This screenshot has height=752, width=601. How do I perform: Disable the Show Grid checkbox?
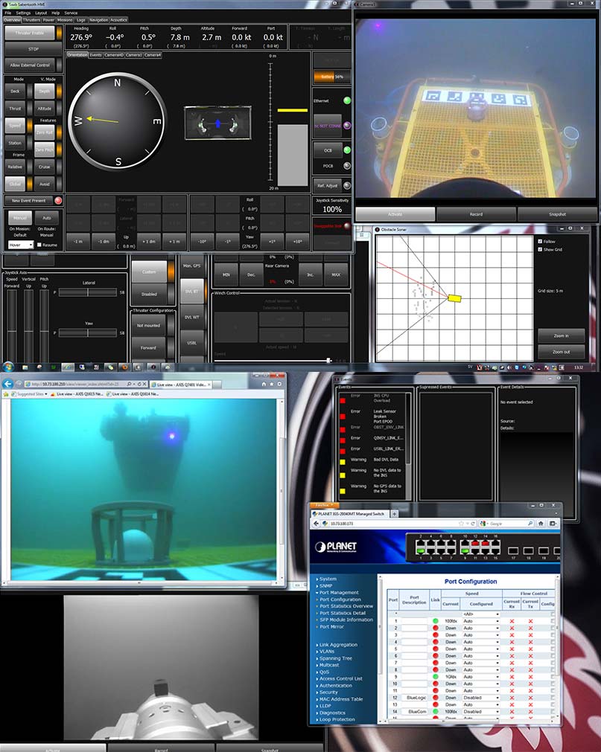click(540, 249)
